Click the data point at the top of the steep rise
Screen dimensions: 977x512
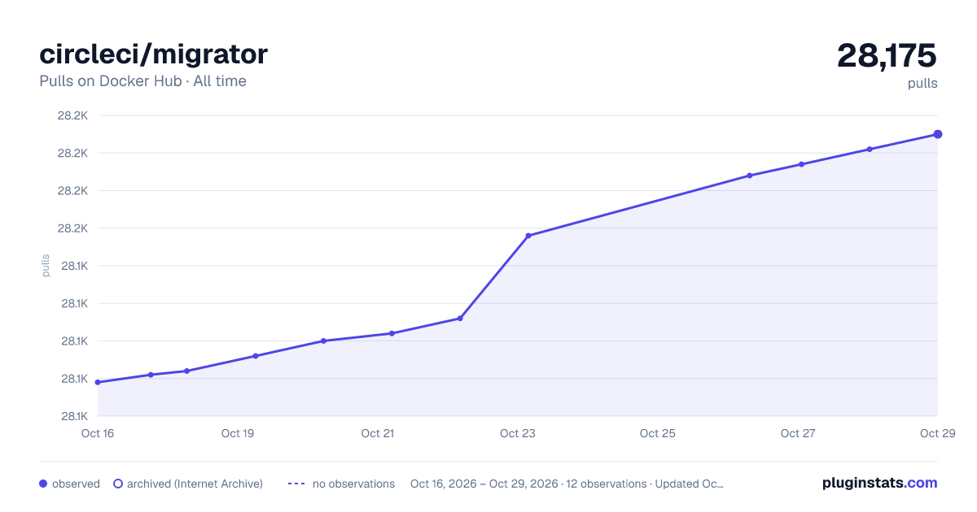(528, 236)
